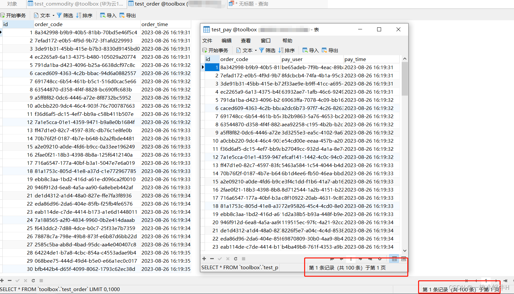The height and width of the screenshot is (294, 514).
Task: Click 排序 sort in test_pay window toolbar
Action: click(286, 50)
